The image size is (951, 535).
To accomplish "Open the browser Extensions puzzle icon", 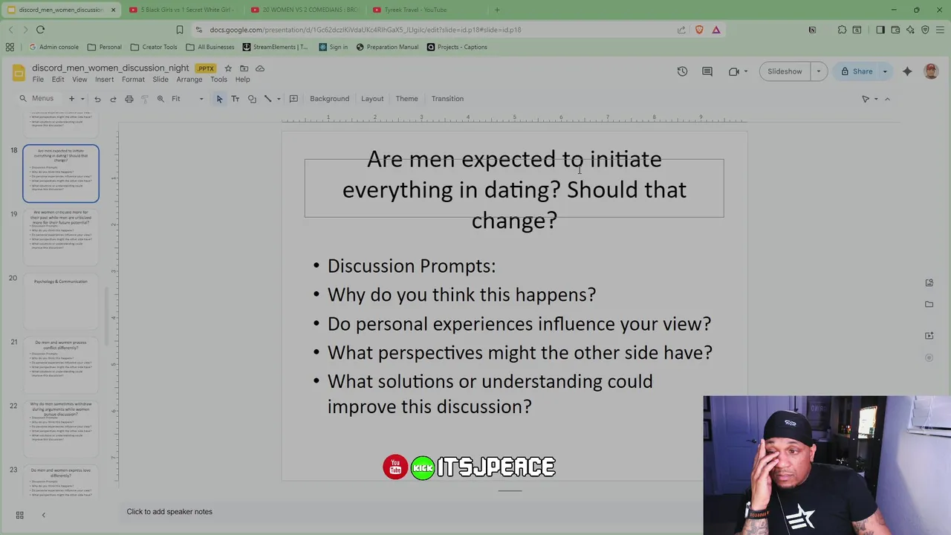I will point(842,30).
